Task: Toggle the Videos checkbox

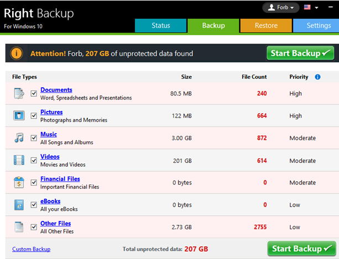Action: [x=34, y=160]
